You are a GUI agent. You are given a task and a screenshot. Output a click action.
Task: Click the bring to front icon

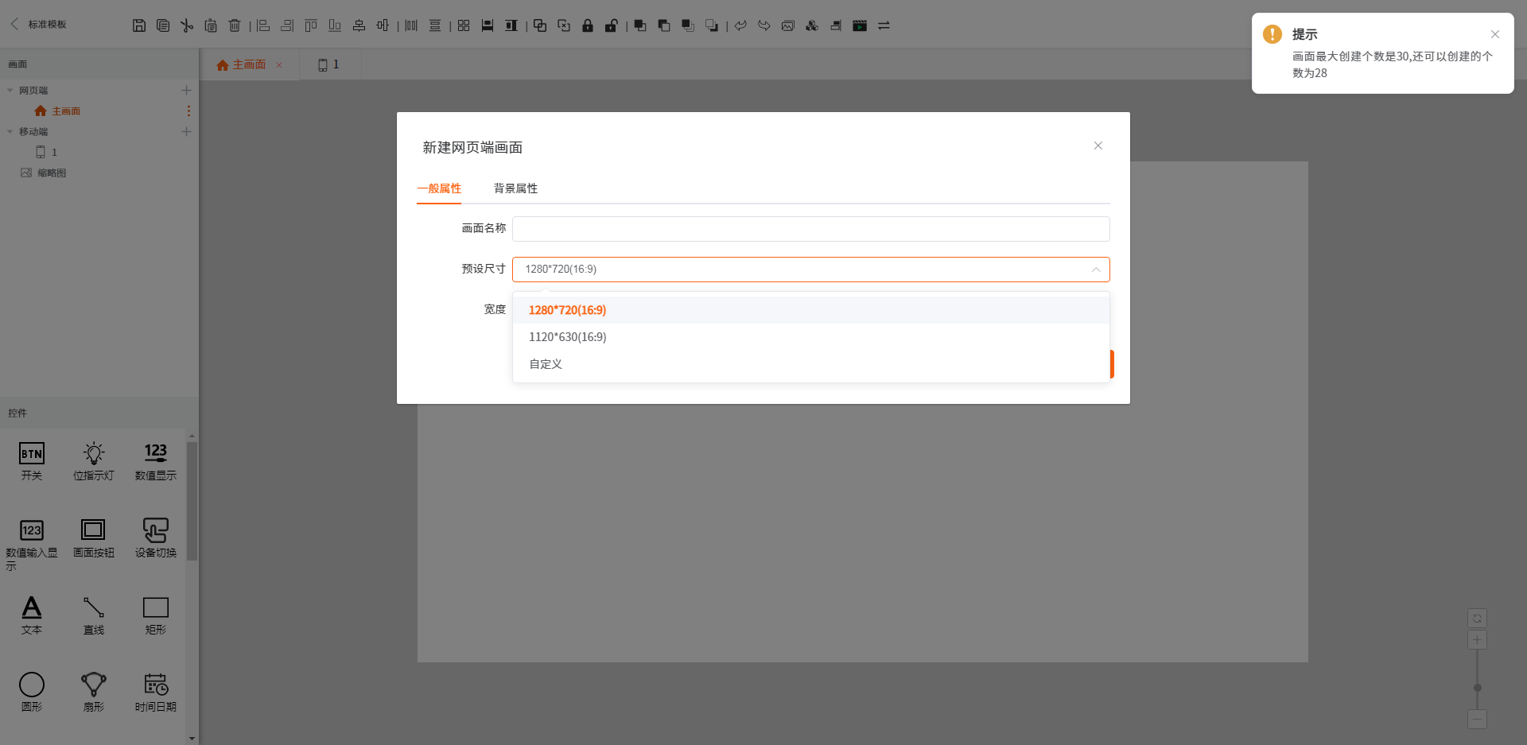640,25
